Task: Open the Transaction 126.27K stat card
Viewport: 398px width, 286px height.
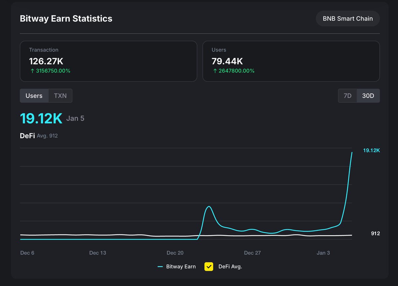Action: [x=108, y=61]
